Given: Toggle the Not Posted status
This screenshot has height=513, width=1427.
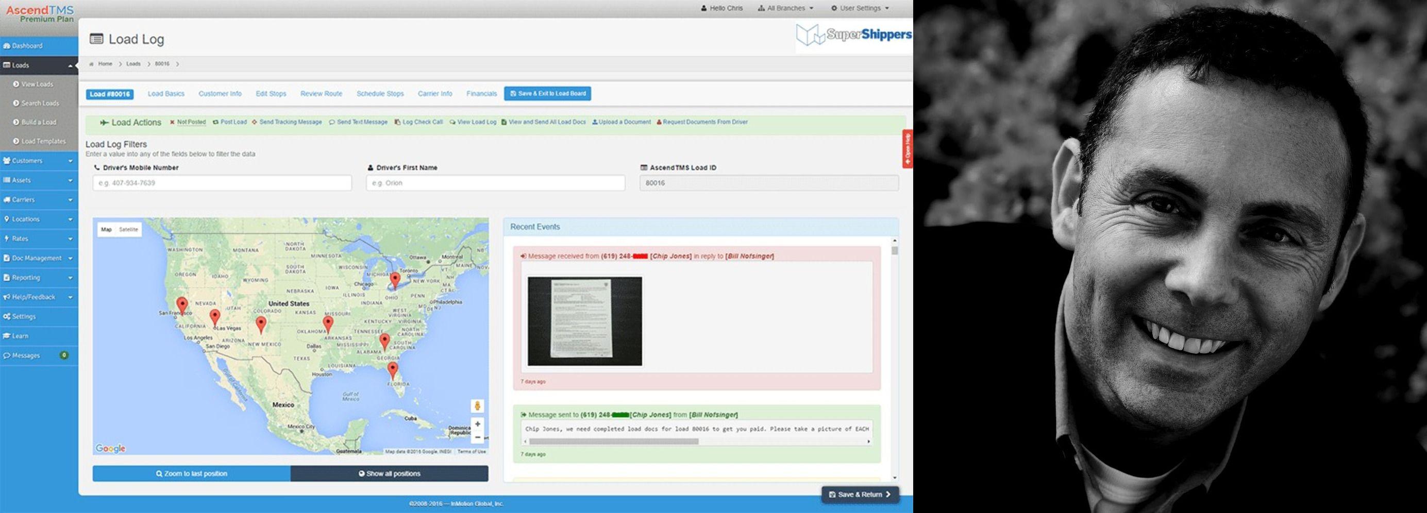Looking at the screenshot, I should tap(191, 122).
